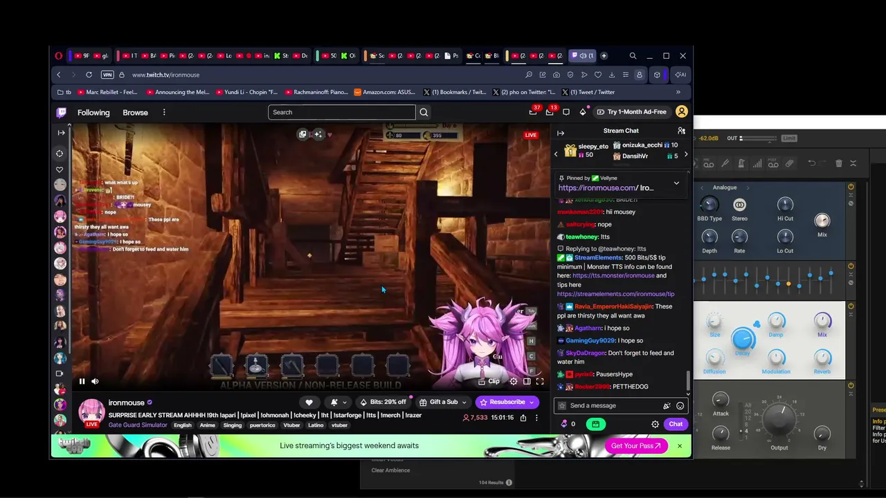886x498 pixels.
Task: Pause the stream video
Action: click(82, 381)
